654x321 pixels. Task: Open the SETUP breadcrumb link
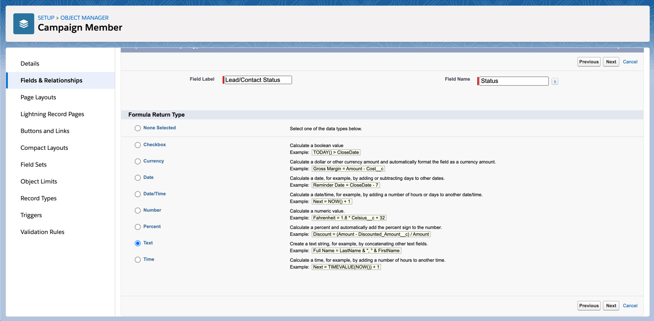click(46, 18)
